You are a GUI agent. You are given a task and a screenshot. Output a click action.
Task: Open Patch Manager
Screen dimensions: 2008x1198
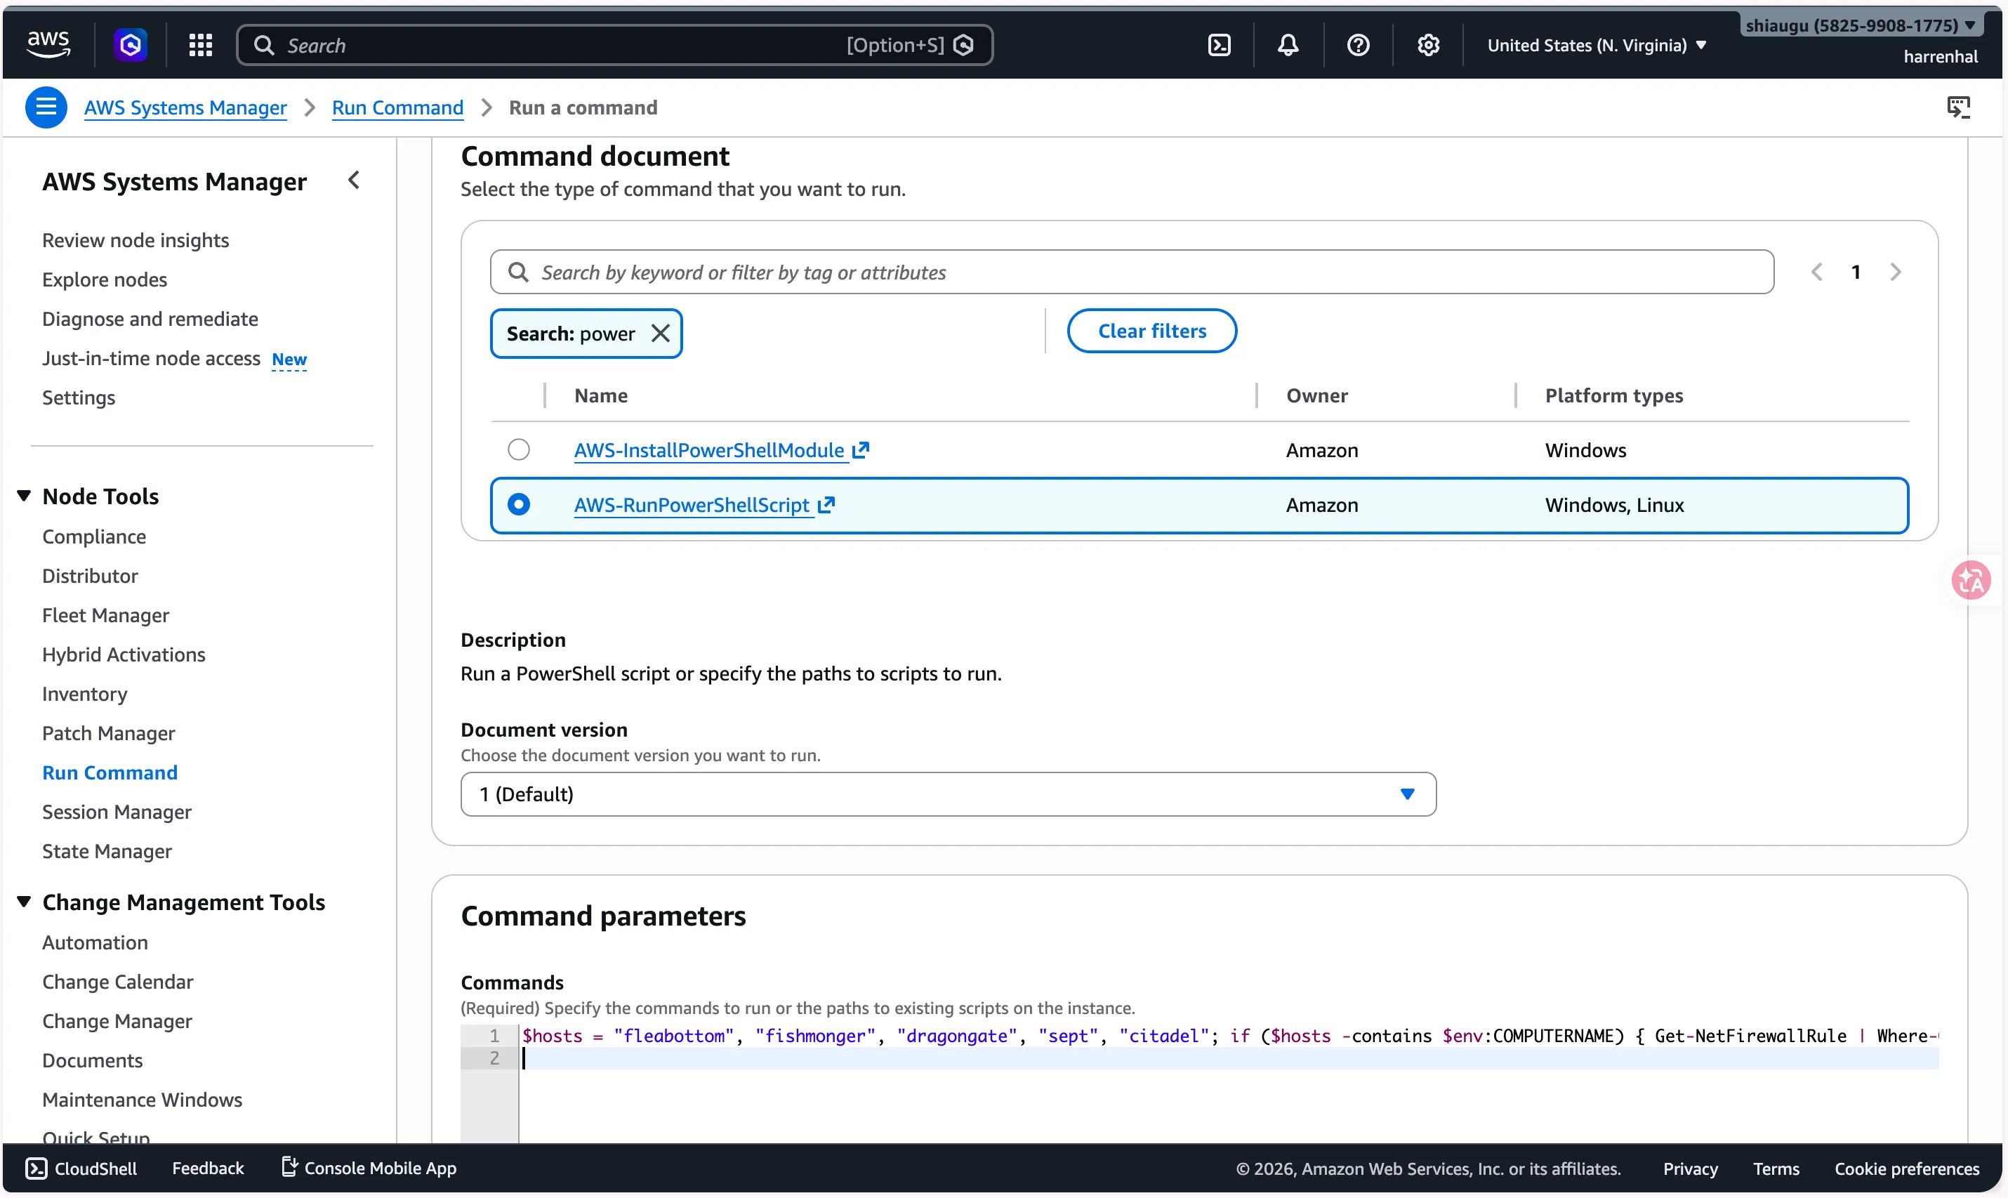tap(108, 734)
